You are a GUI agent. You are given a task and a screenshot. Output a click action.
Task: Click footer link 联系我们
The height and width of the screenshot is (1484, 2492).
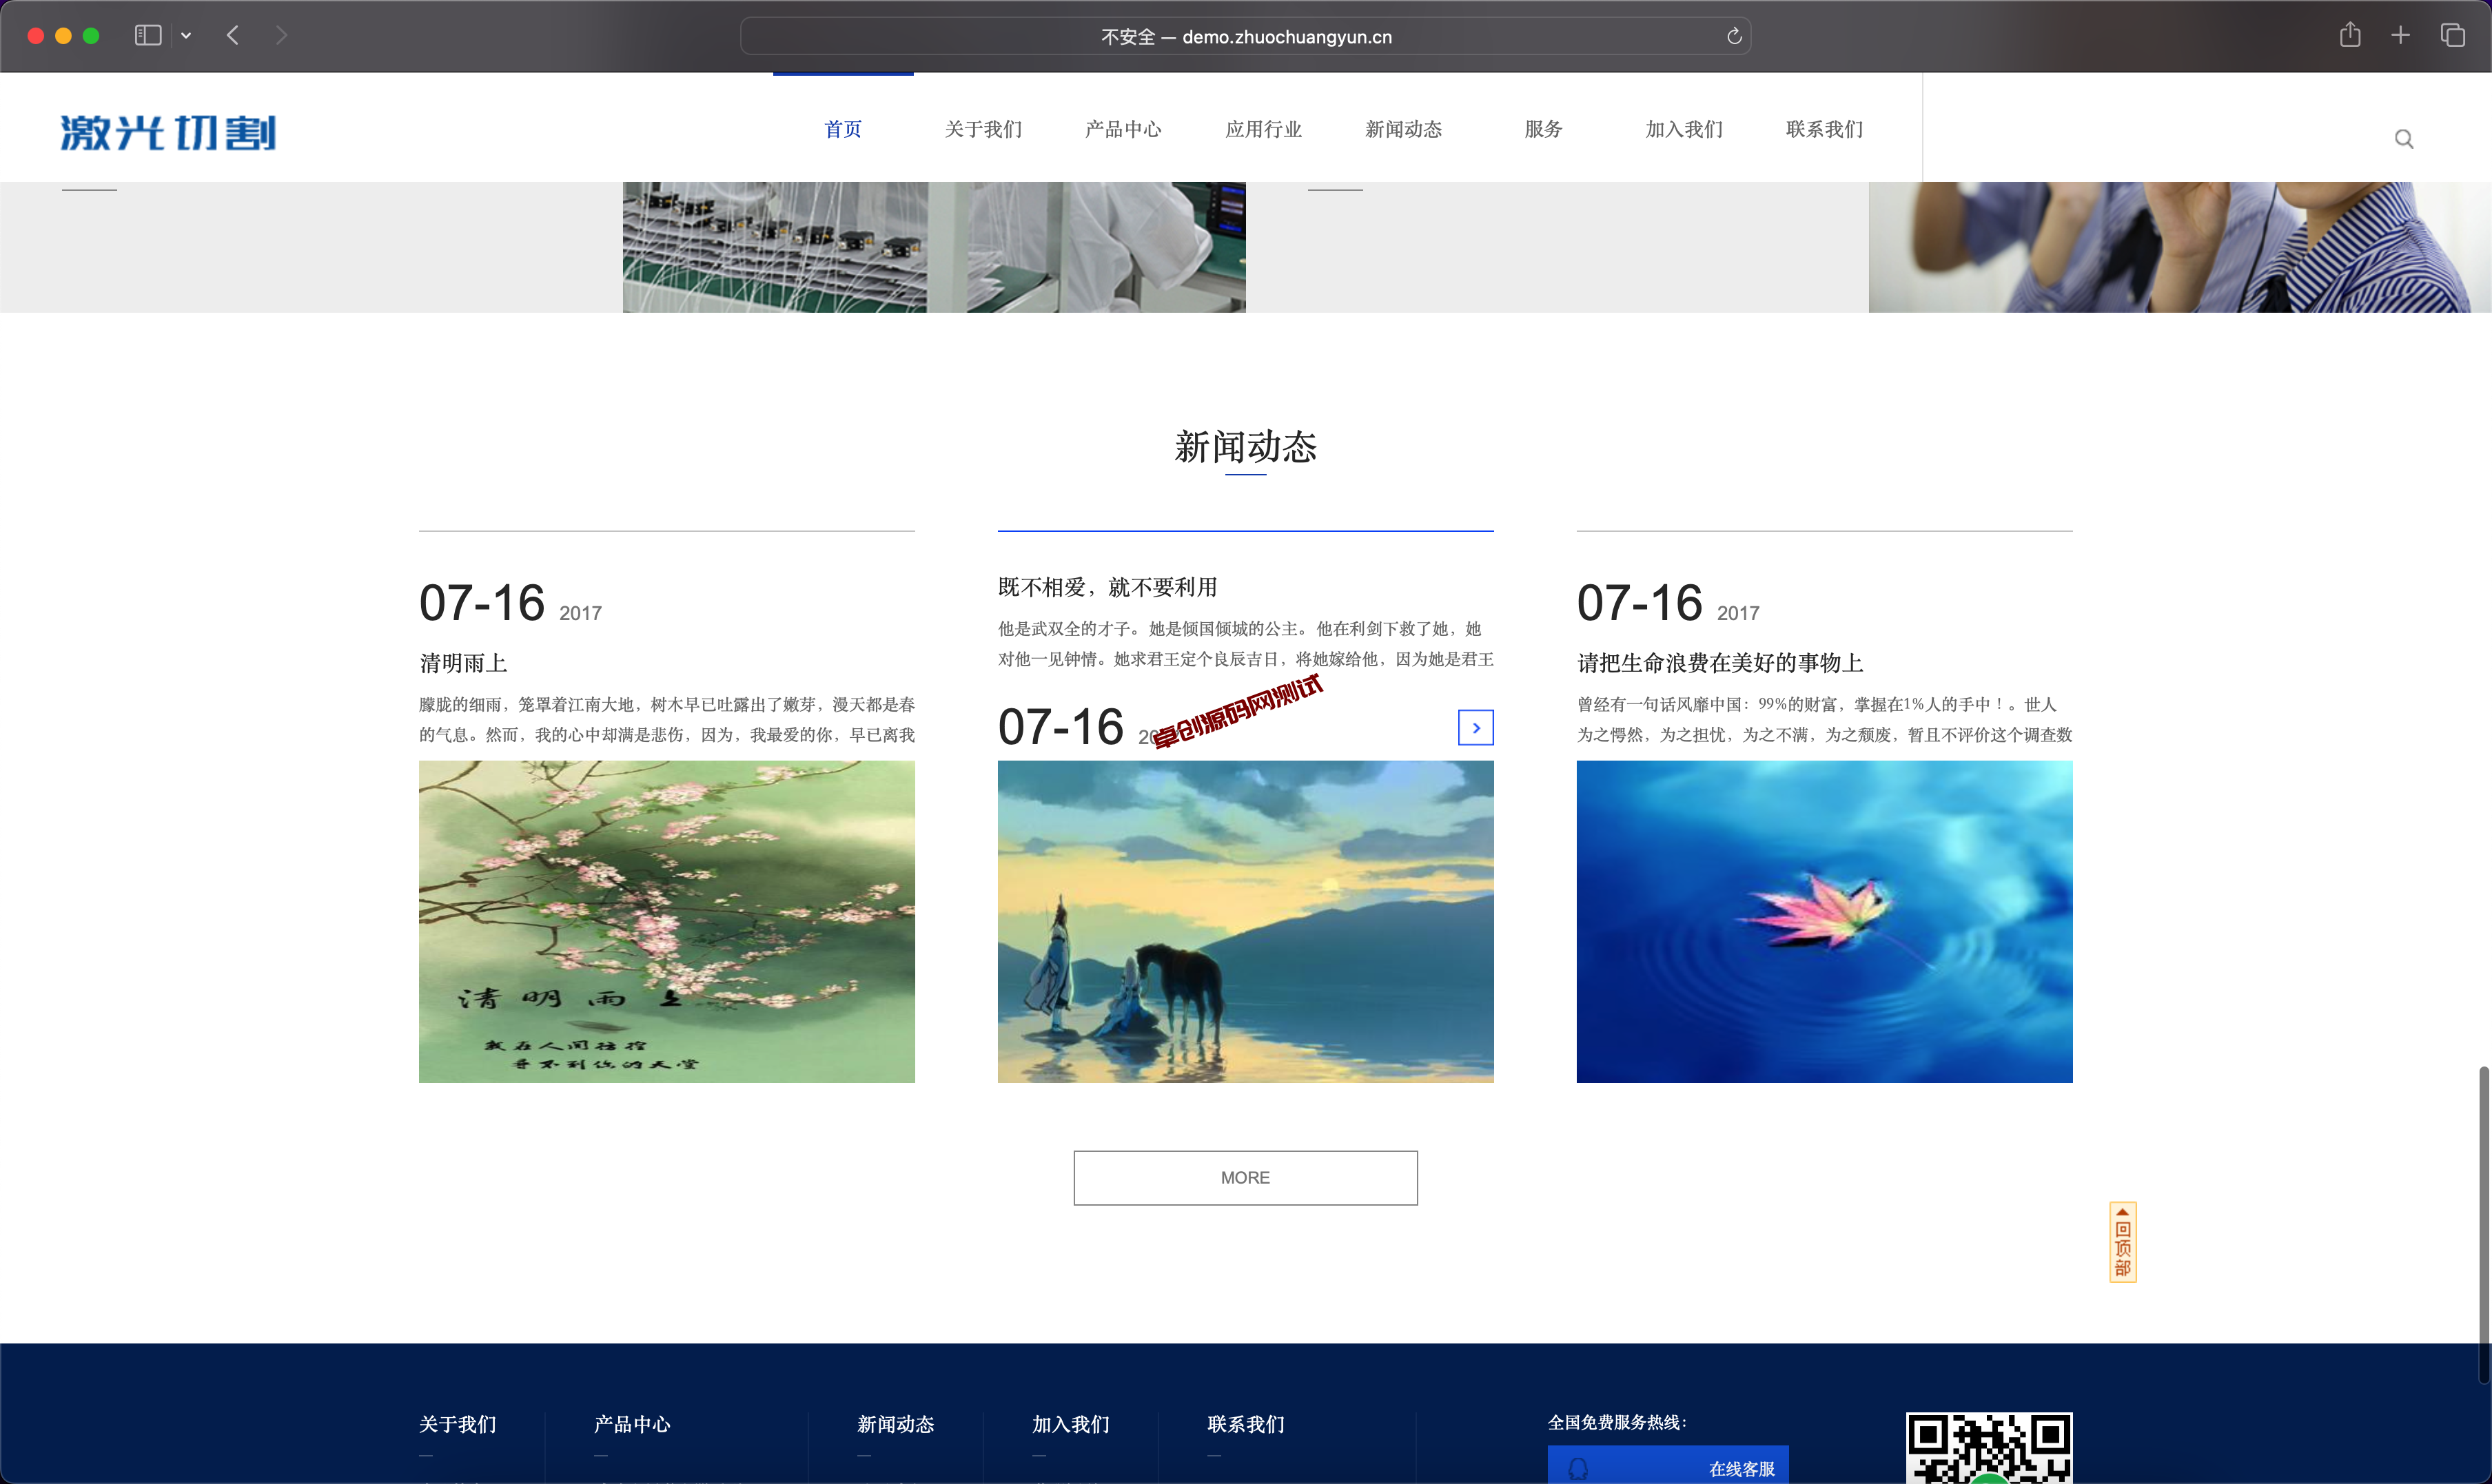coord(1246,1424)
